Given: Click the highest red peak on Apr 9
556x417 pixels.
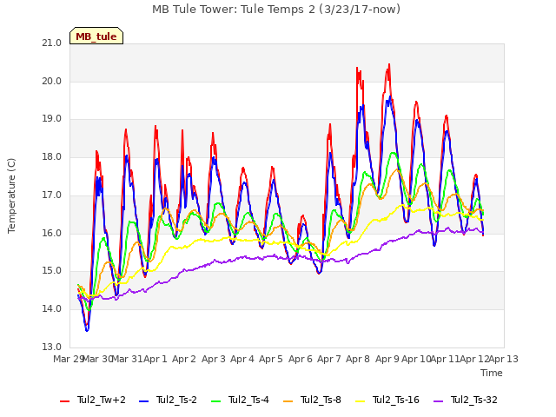Looking at the screenshot, I should click(389, 65).
